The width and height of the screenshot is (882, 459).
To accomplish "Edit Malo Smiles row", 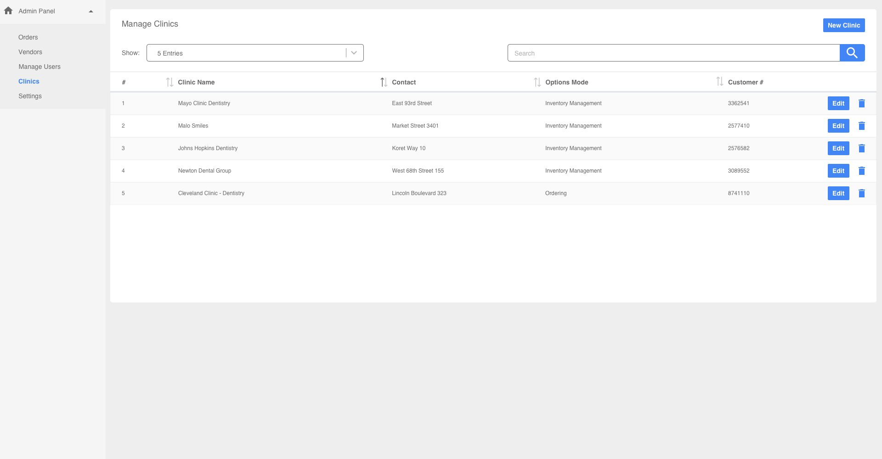I will 838,126.
